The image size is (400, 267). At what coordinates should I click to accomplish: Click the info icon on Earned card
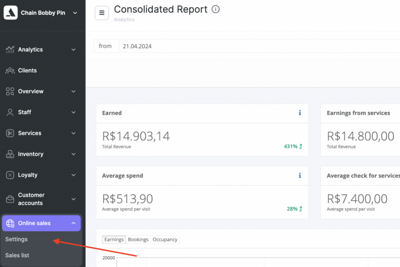(300, 113)
